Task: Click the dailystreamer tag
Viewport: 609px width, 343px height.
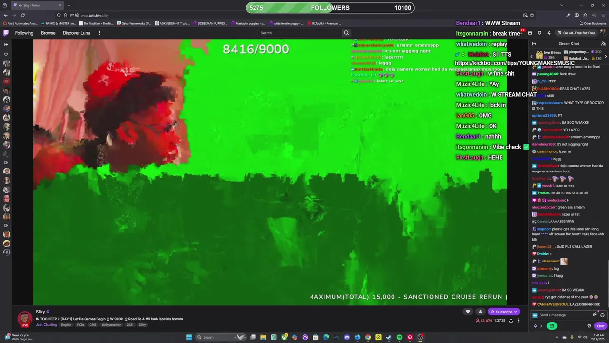Action: 111,325
